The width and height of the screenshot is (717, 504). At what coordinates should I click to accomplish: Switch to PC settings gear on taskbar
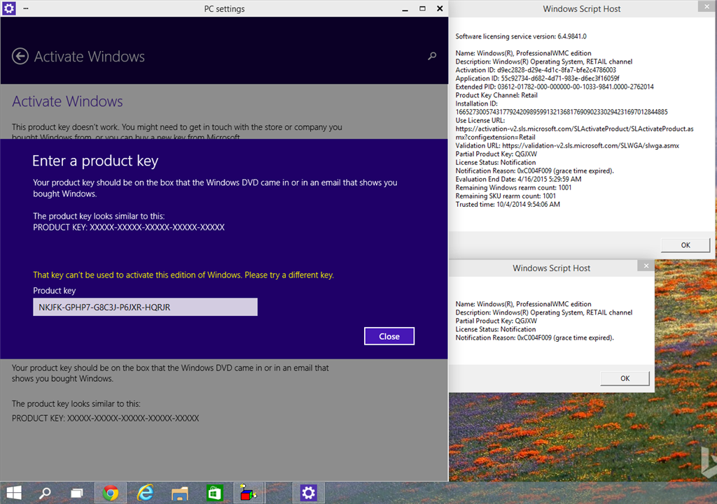[x=308, y=493]
